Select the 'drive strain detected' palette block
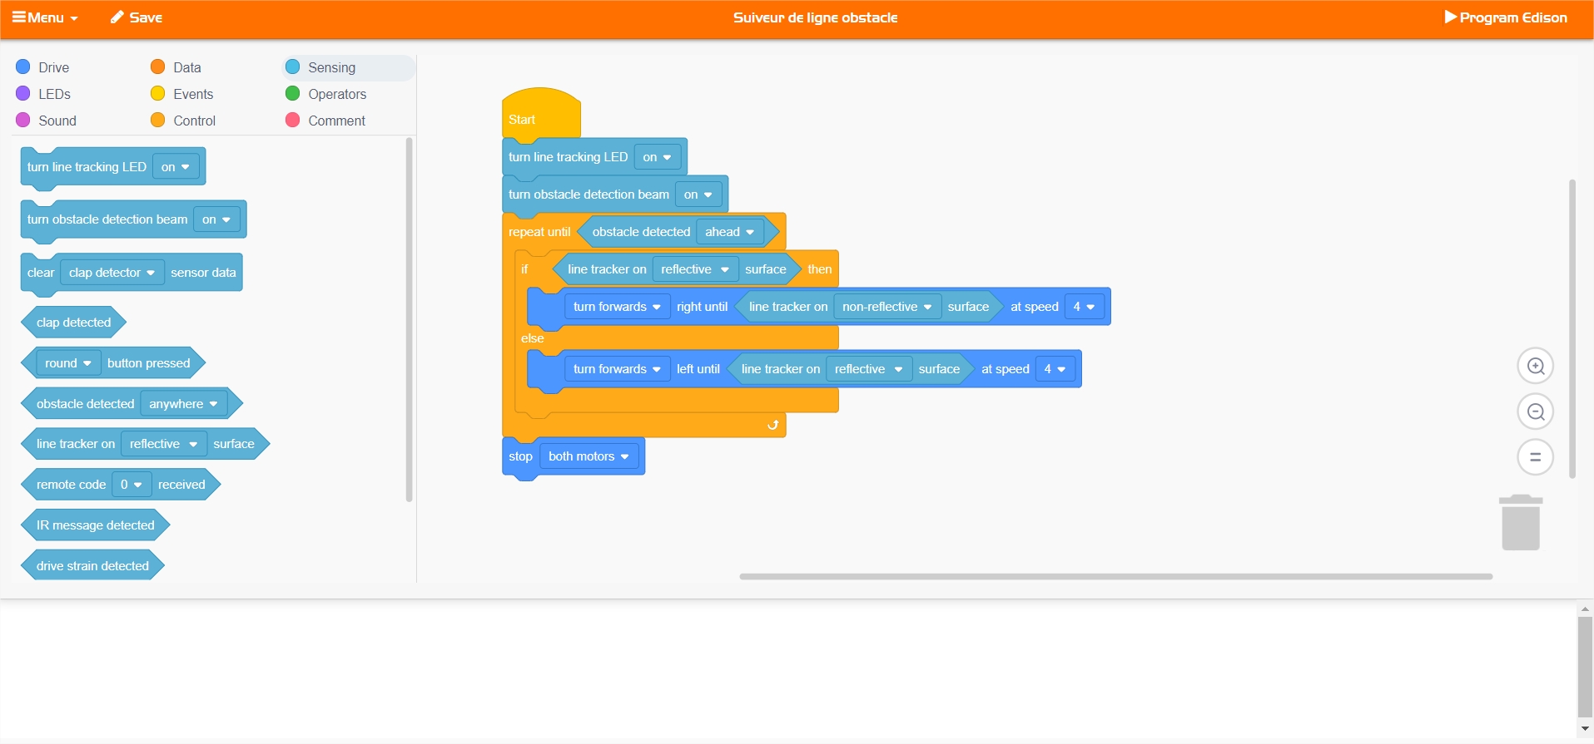This screenshot has height=744, width=1594. [92, 566]
